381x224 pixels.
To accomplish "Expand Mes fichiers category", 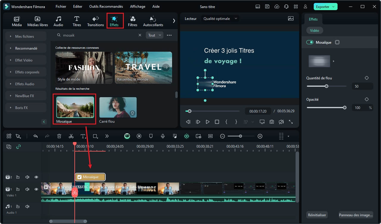I will click(26, 36).
